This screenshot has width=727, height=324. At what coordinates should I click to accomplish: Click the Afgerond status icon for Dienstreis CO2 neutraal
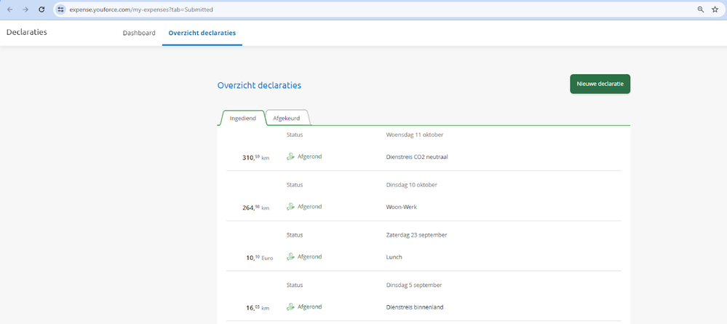click(291, 157)
